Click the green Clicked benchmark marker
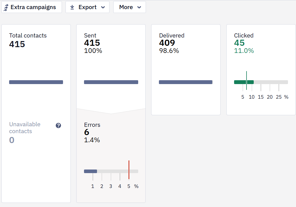This screenshot has height=207, width=296. 246,80
